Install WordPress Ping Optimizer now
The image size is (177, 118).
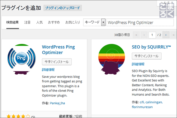coord(57,62)
